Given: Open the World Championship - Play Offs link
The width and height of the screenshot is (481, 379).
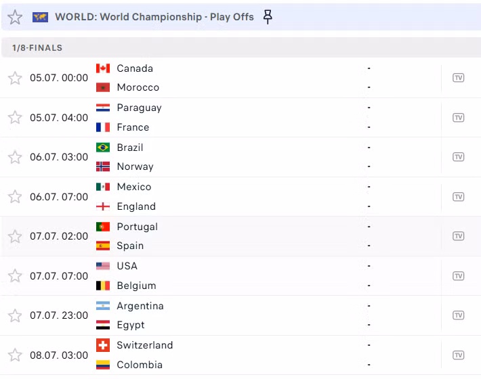Looking at the screenshot, I should (154, 17).
